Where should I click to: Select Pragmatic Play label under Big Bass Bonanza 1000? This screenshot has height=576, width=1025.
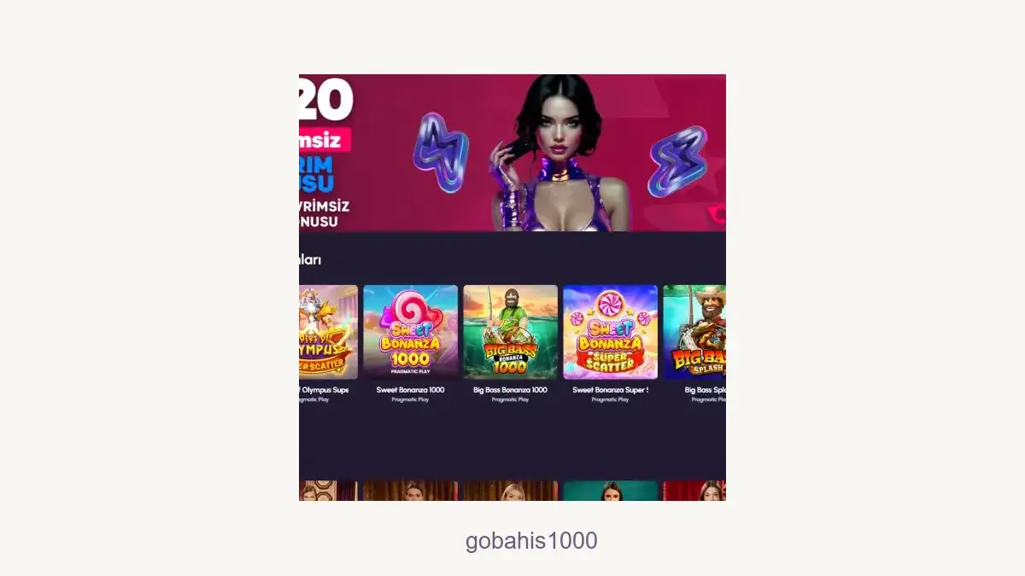click(x=511, y=399)
